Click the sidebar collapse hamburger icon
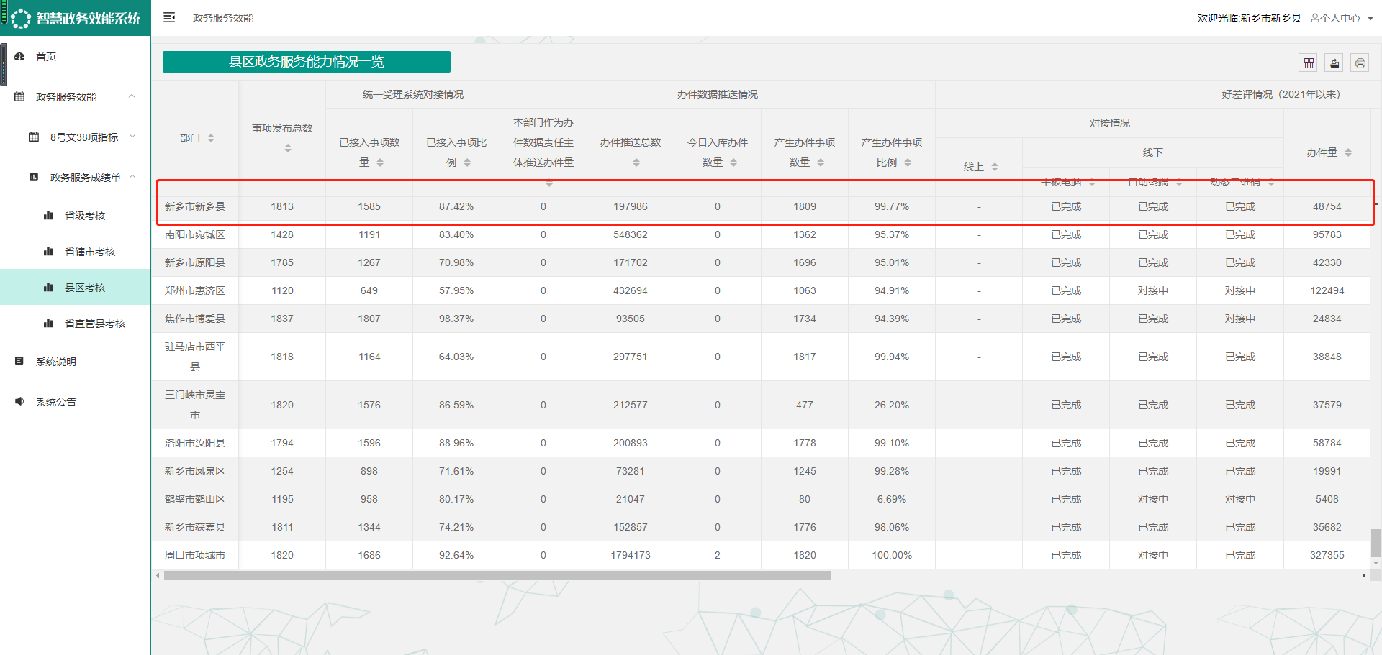The image size is (1382, 655). tap(169, 18)
